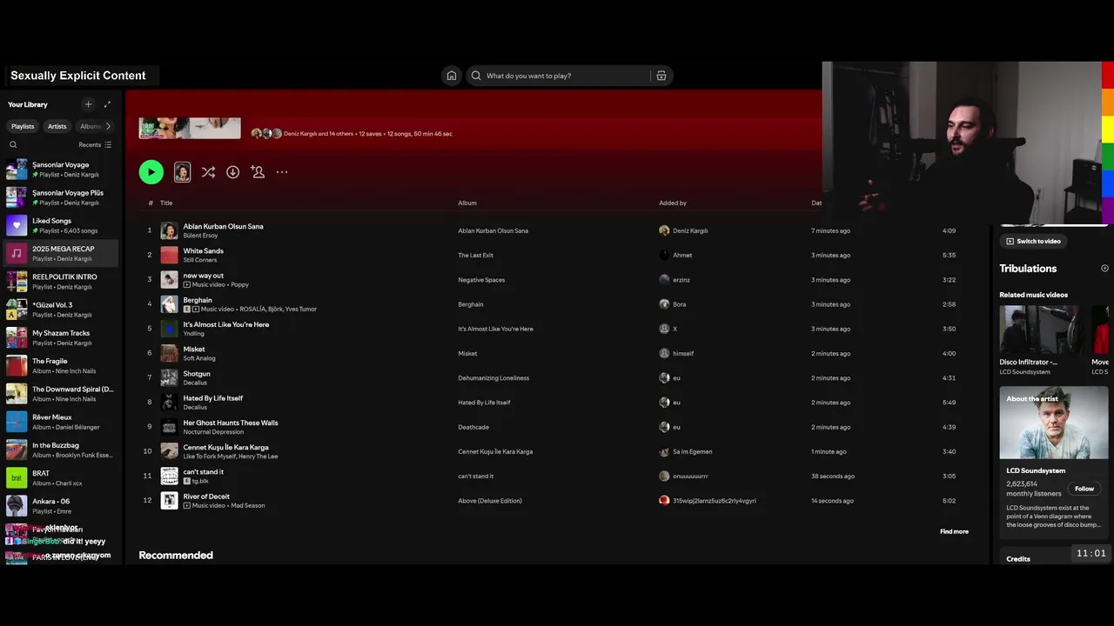This screenshot has height=626, width=1114.
Task: Open Recents sort options
Action: (95, 145)
